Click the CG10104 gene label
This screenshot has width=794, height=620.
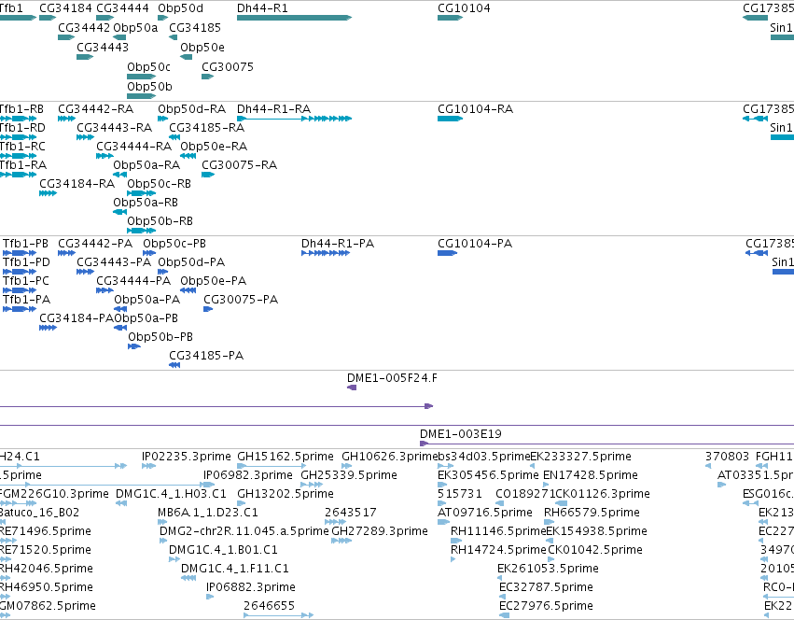[464, 8]
